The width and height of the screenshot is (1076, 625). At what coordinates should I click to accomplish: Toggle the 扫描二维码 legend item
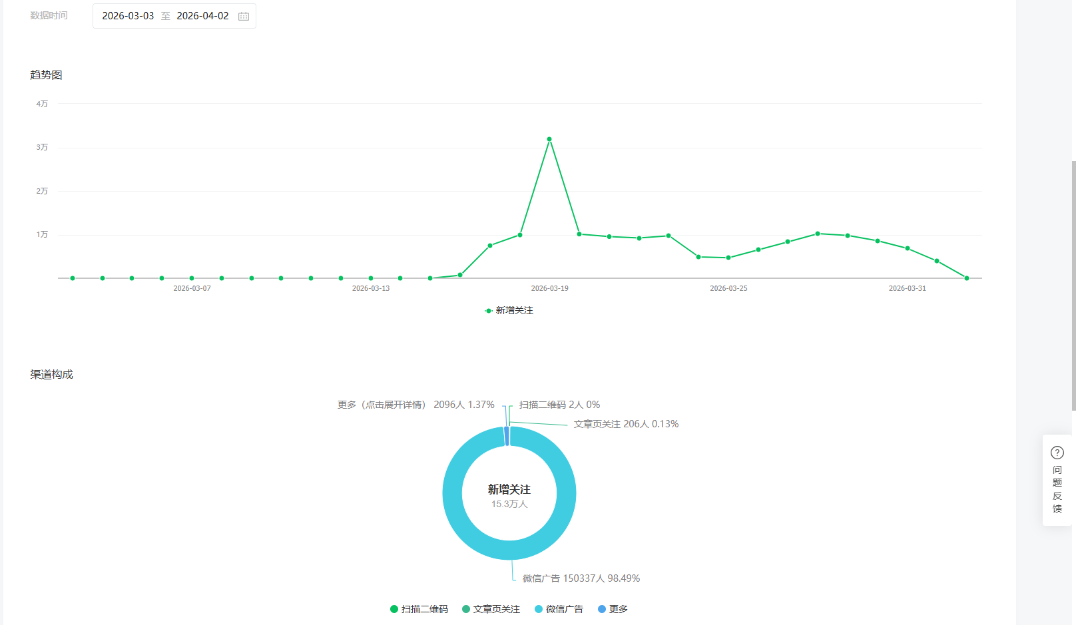[419, 609]
